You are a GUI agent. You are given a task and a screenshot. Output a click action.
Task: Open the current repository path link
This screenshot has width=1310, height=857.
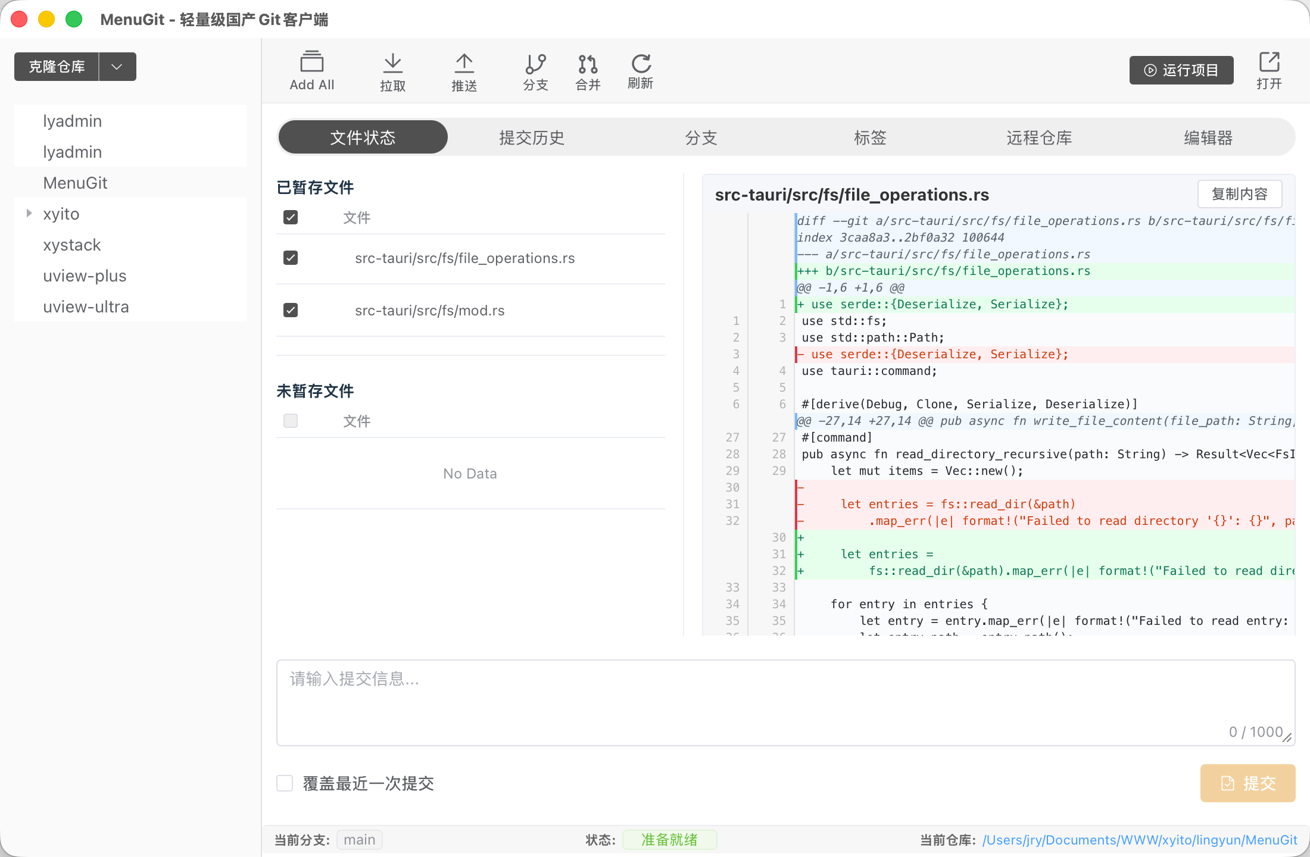pyautogui.click(x=1140, y=840)
